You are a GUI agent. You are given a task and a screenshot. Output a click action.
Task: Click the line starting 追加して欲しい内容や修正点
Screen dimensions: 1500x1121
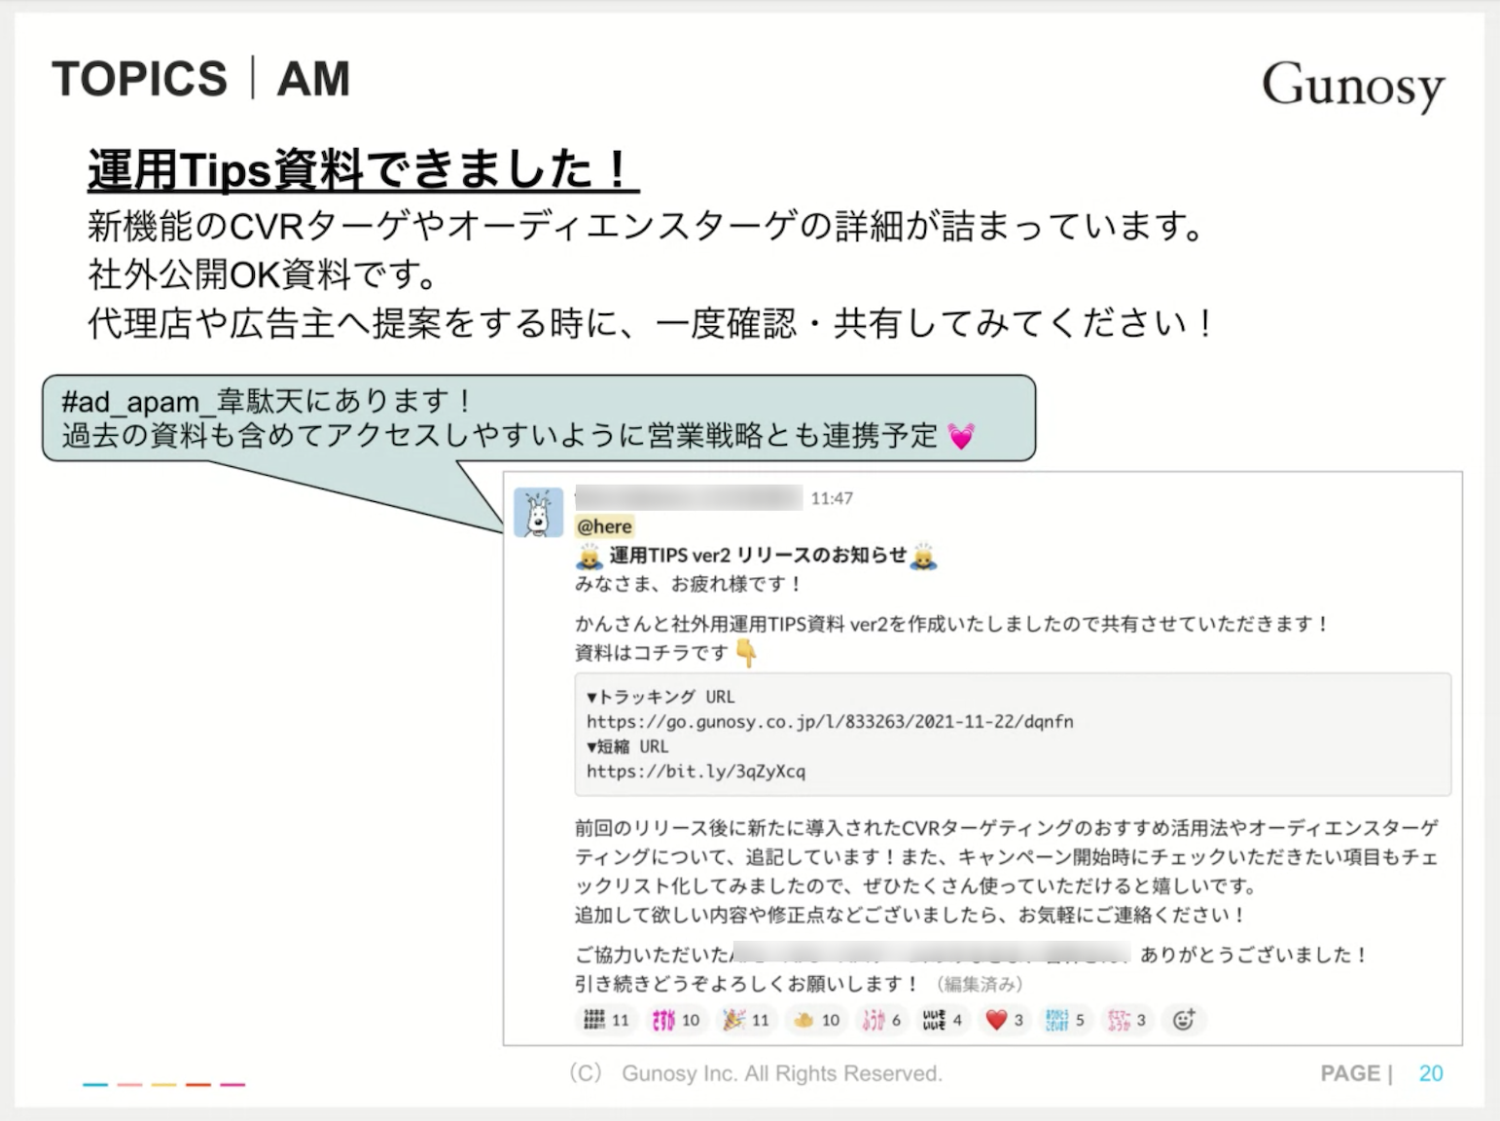911,915
